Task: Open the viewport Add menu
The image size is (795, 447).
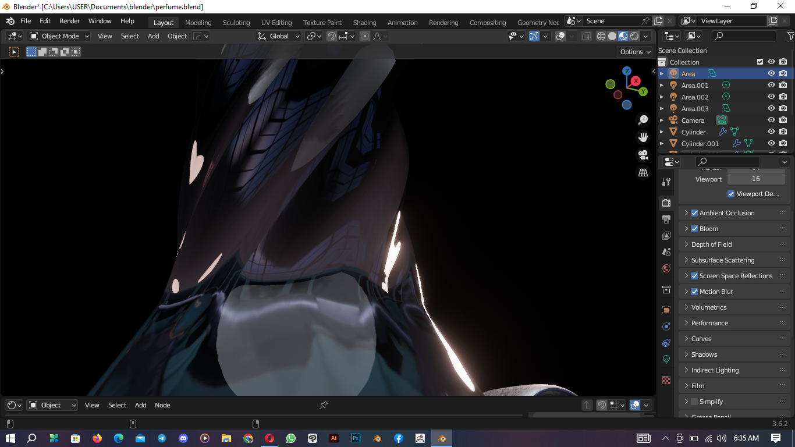Action: tap(154, 36)
